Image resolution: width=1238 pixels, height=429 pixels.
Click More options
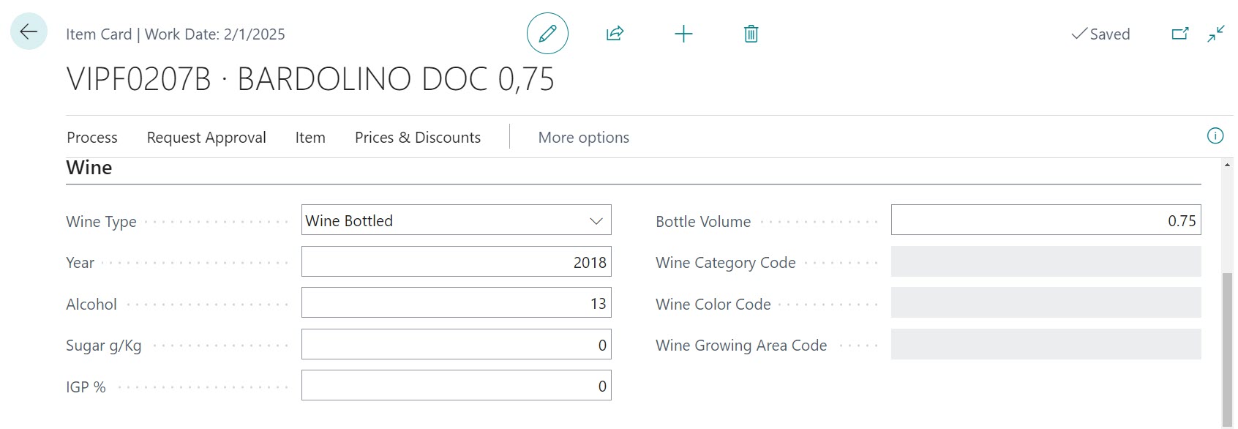pos(583,138)
